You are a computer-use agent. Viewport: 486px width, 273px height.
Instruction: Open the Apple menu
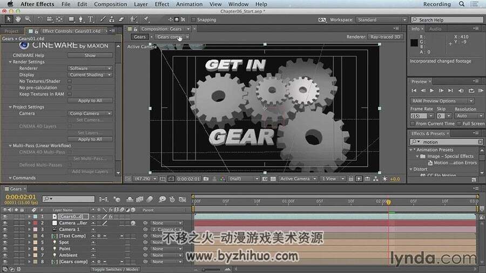pos(10,4)
